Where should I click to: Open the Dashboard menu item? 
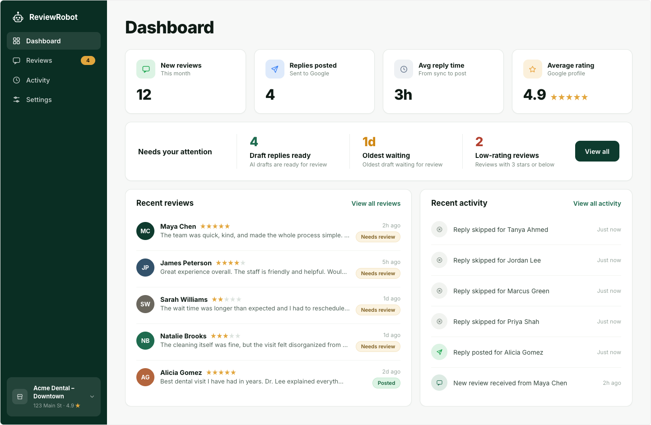(54, 41)
